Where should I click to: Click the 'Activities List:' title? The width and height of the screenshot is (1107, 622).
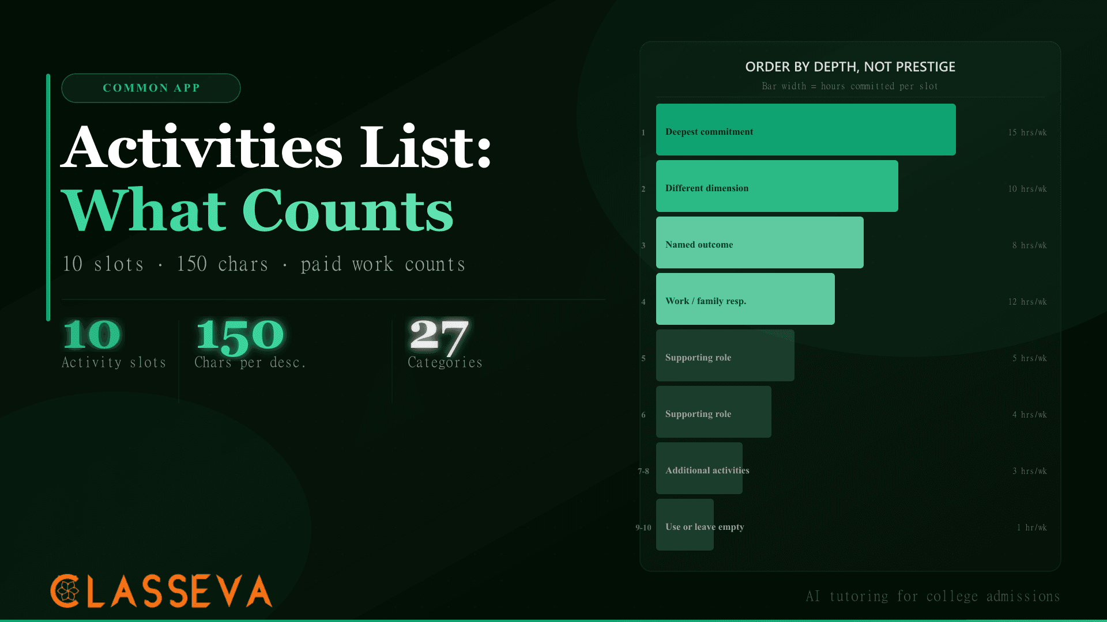(x=277, y=147)
